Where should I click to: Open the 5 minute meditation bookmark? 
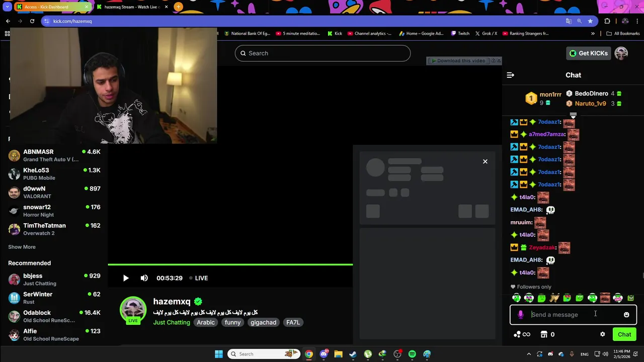(x=298, y=34)
